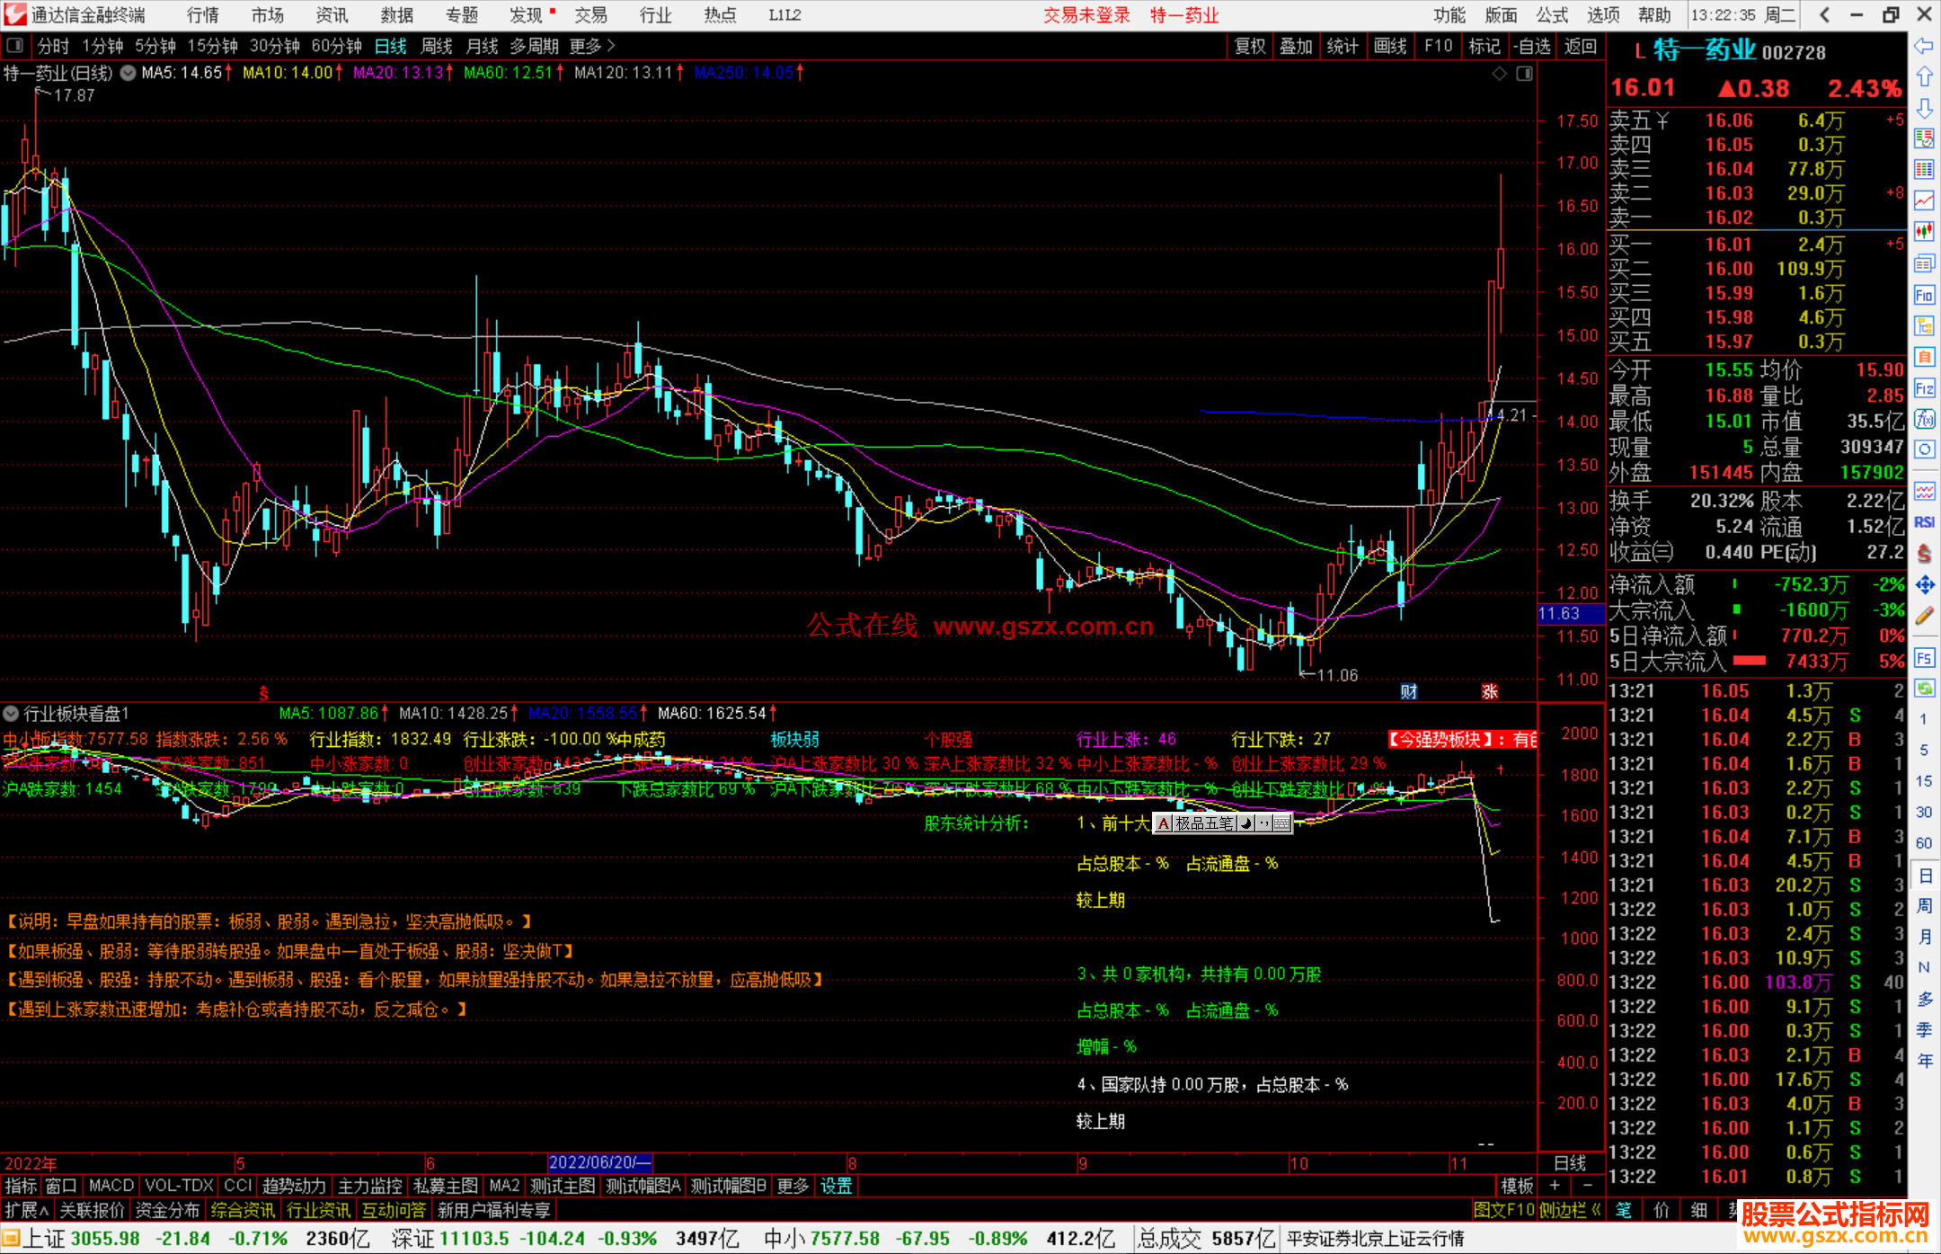Click the plus zoom-in button near 模板
The height and width of the screenshot is (1254, 1941).
(x=1555, y=1186)
